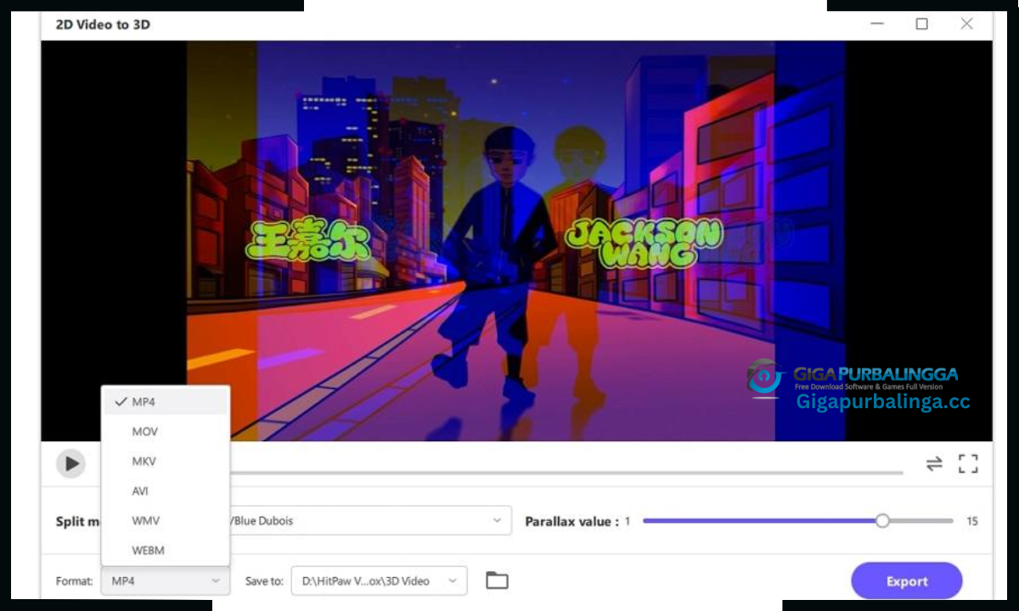Minimize the 2D Video to 3D window
The image size is (1019, 611).
877,24
